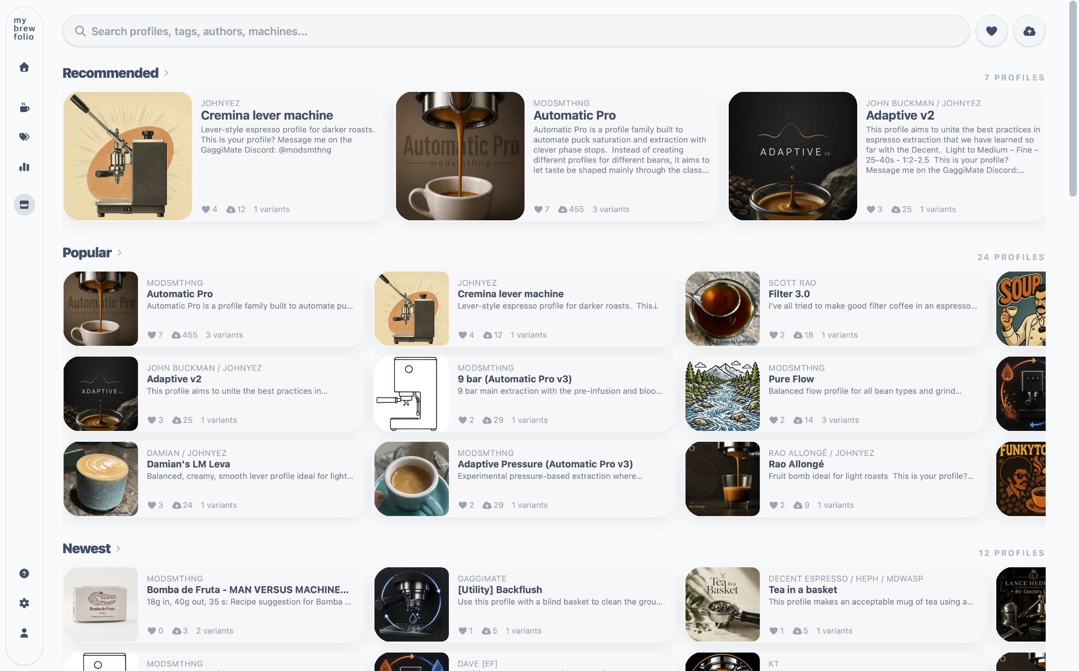Open the settings gear icon

tap(24, 603)
